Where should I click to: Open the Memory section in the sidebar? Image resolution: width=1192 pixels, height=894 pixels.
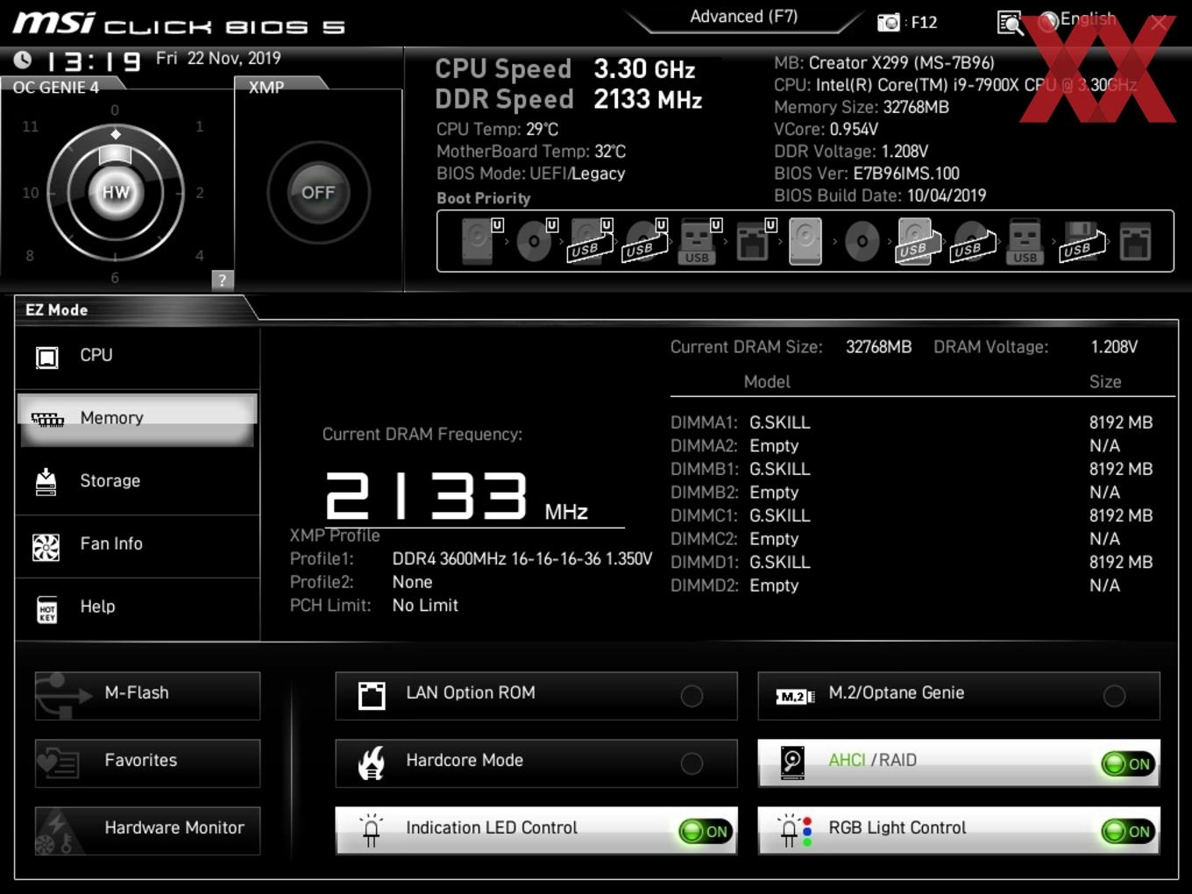click(x=138, y=419)
